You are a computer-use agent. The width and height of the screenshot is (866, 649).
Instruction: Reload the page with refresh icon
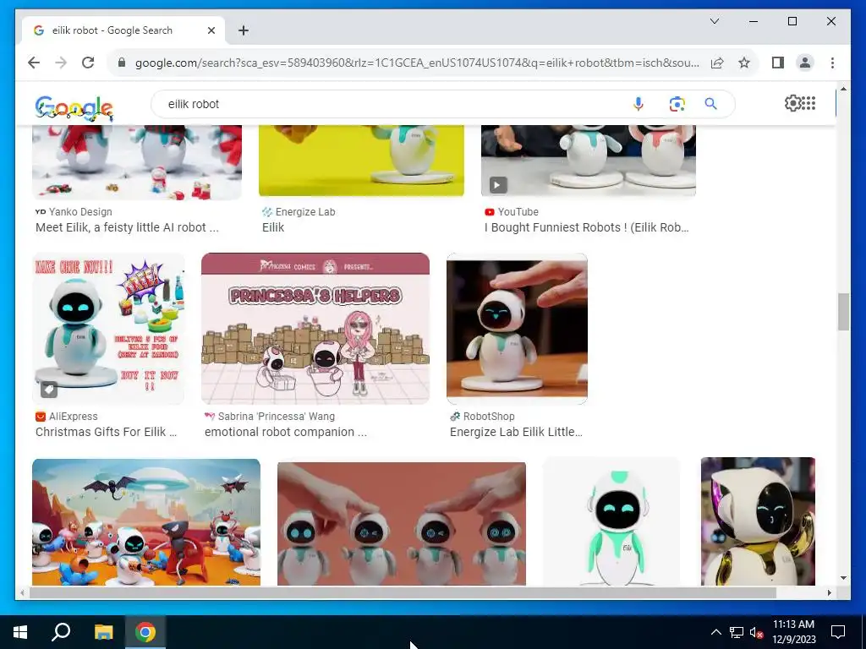tap(88, 63)
